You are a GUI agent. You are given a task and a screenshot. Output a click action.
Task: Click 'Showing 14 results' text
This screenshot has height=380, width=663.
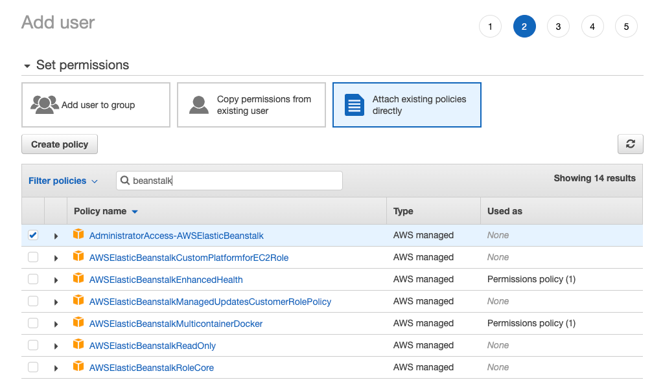[594, 178]
